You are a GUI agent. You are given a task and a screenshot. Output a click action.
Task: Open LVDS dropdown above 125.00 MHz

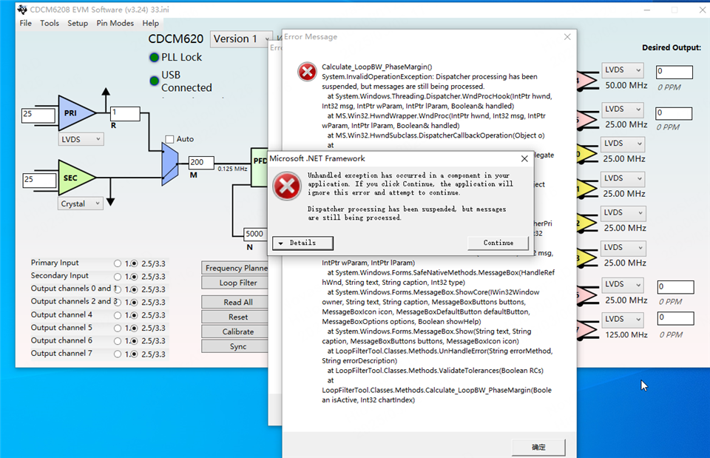623,319
